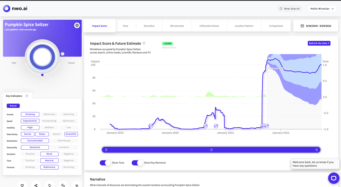Screen dimensions: 341x187
Task: Open the Influential Voices tab
Action: [x=209, y=26]
